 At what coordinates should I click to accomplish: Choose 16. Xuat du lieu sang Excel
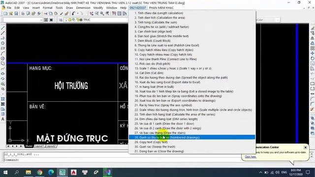coord(192,82)
